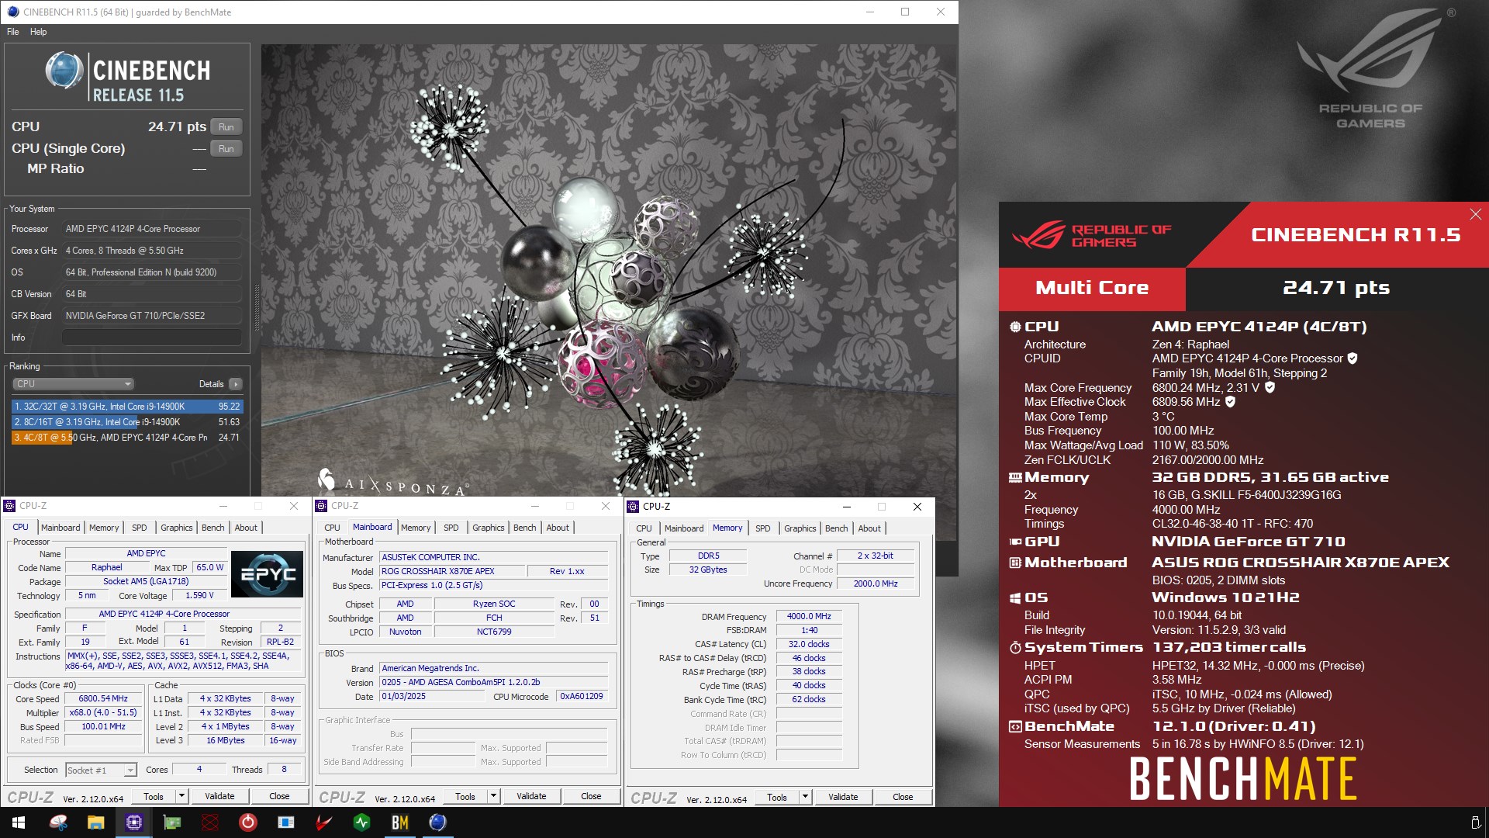Click the verified shield next to CPUID name
Image resolution: width=1489 pixels, height=838 pixels.
pyautogui.click(x=1353, y=358)
